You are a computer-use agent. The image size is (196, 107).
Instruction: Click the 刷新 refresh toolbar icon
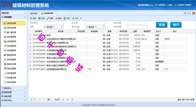31,18
